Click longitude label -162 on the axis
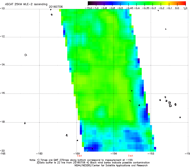 (x=39, y=154)
